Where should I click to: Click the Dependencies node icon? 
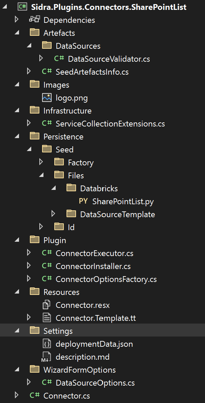point(35,20)
